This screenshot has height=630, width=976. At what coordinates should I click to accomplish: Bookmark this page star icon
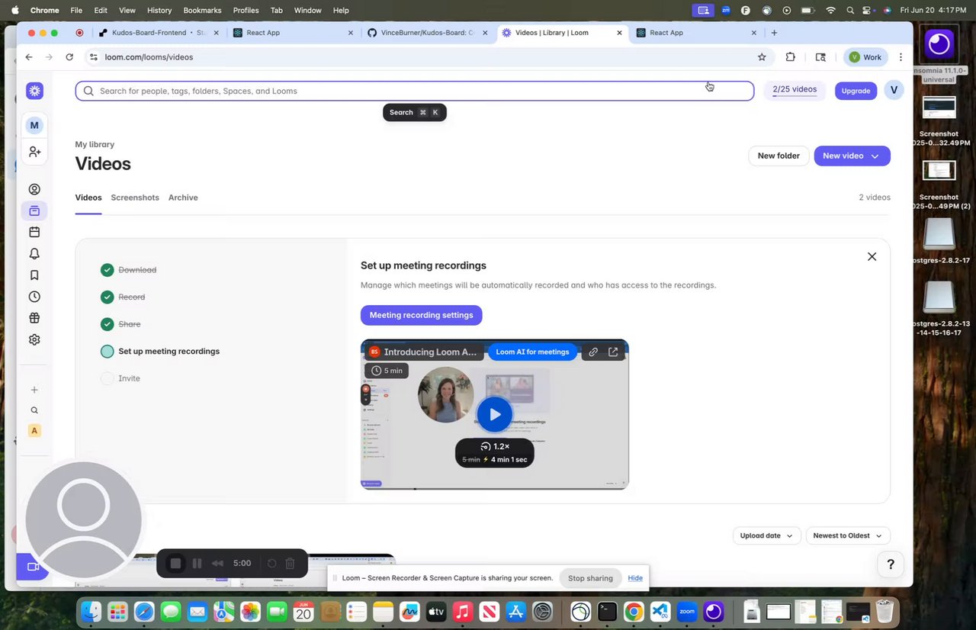click(762, 57)
